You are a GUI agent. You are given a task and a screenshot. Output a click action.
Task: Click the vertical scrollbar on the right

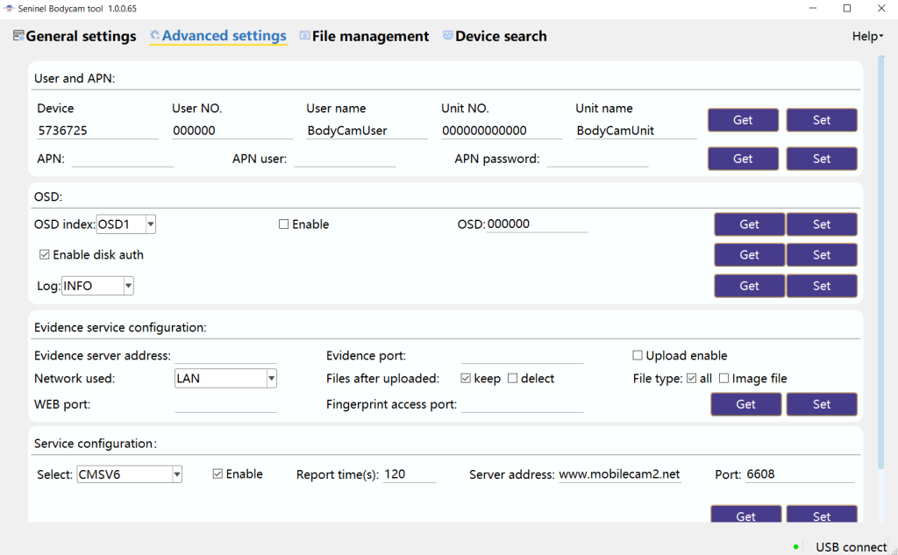880,263
